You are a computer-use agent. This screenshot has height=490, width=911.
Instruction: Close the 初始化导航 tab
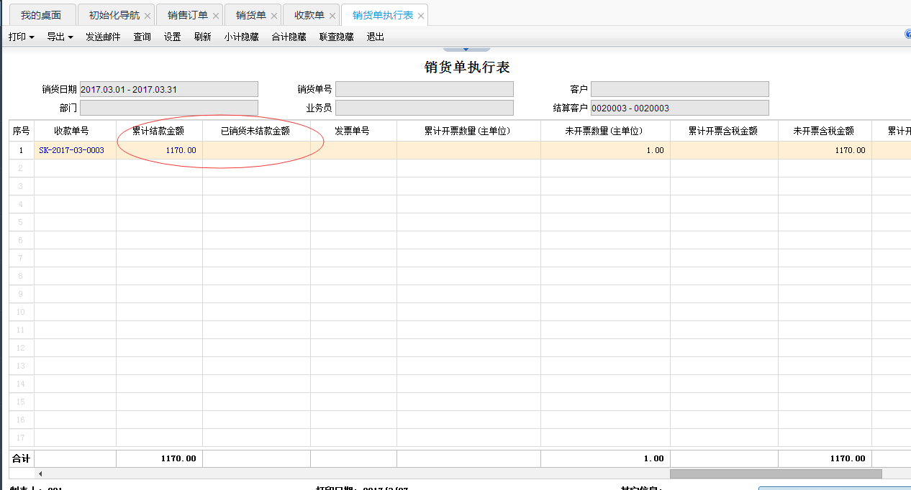pyautogui.click(x=148, y=16)
